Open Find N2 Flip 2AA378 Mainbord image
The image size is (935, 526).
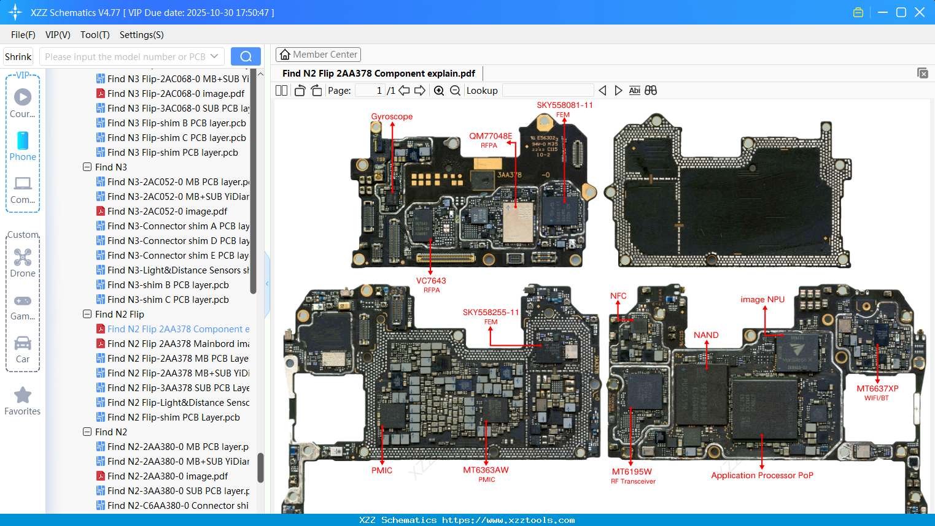pyautogui.click(x=178, y=343)
